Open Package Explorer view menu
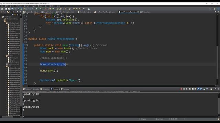Image resolution: width=220 pixels, height=123 pixels. click(x=21, y=14)
